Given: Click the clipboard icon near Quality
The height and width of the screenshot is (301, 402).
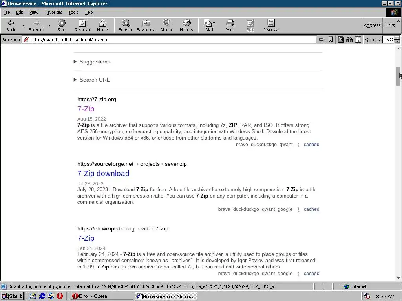Looking at the screenshot, I should pos(358,40).
